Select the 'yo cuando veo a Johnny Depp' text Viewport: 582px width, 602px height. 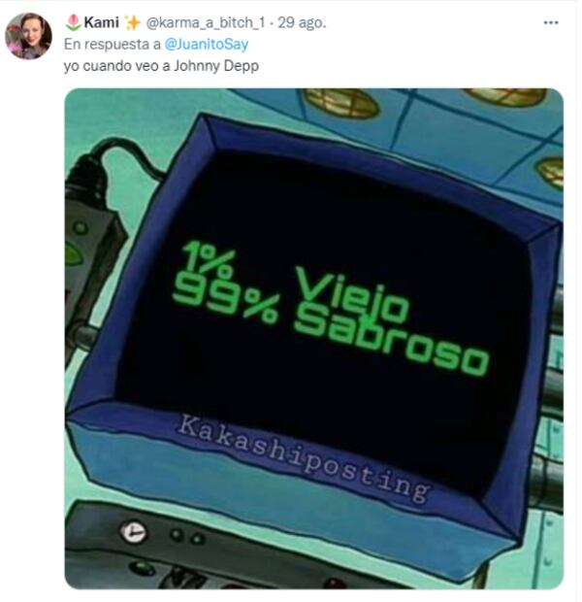161,66
